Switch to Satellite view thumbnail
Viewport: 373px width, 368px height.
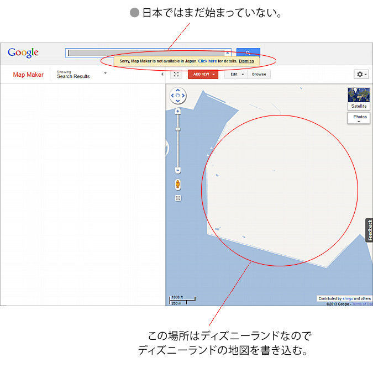click(x=359, y=98)
